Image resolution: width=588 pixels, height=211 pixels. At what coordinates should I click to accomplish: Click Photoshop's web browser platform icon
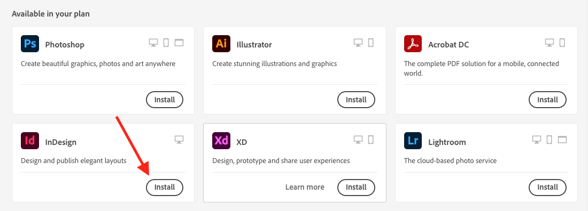point(179,43)
